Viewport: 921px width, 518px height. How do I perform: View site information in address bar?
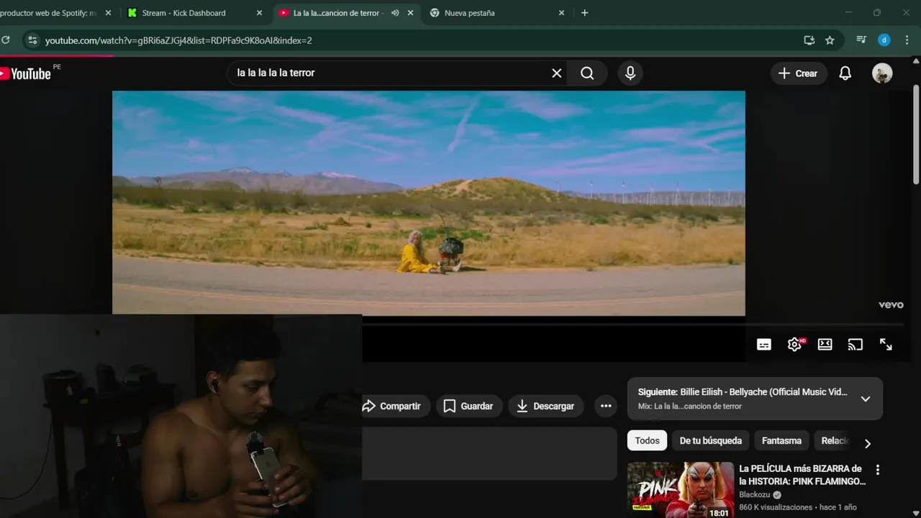pyautogui.click(x=32, y=40)
